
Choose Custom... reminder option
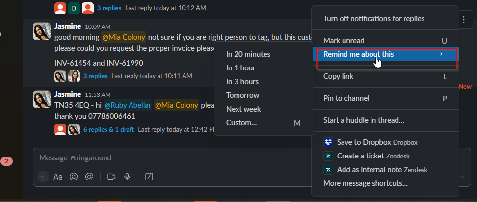241,123
